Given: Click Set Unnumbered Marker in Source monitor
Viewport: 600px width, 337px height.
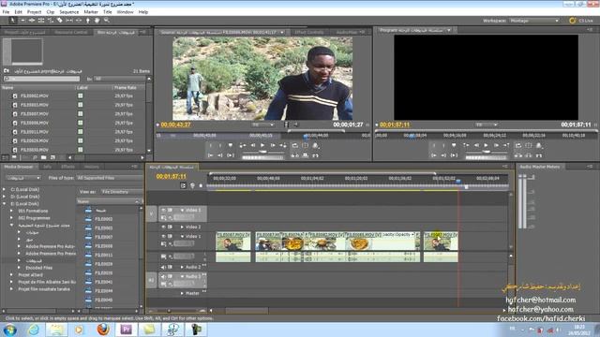Looking at the screenshot, I should pos(231,145).
